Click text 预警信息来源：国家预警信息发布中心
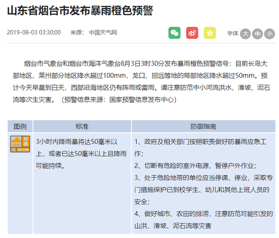The image size is (279, 238). pyautogui.click(x=119, y=100)
